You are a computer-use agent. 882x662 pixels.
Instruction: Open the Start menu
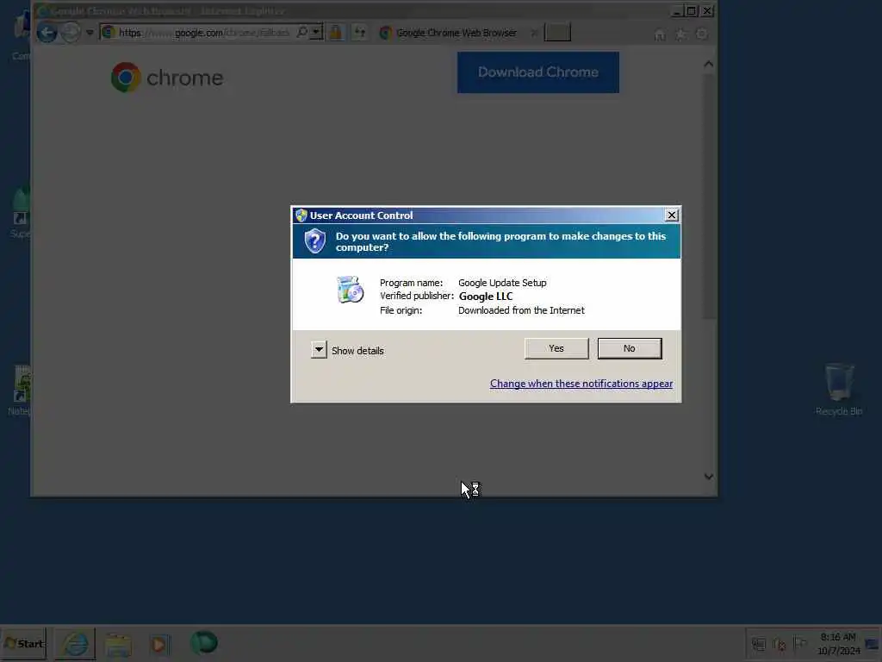point(23,643)
